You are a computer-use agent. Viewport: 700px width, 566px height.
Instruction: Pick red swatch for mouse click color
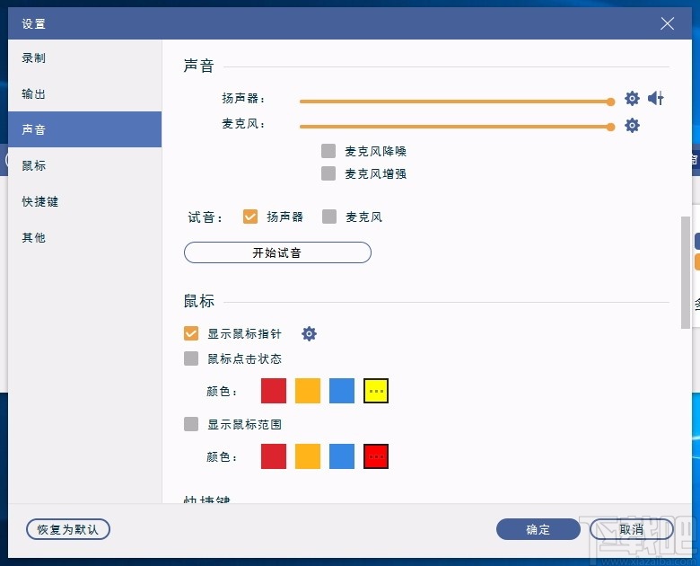pyautogui.click(x=274, y=391)
